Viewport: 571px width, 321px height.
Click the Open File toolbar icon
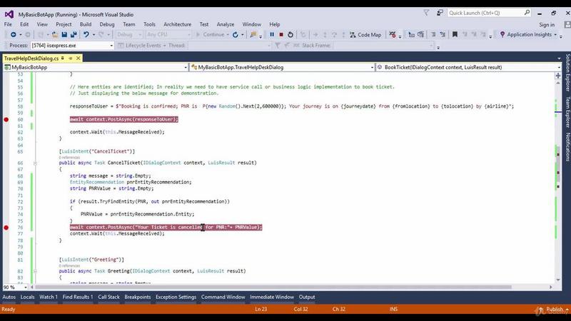pyautogui.click(x=55, y=34)
